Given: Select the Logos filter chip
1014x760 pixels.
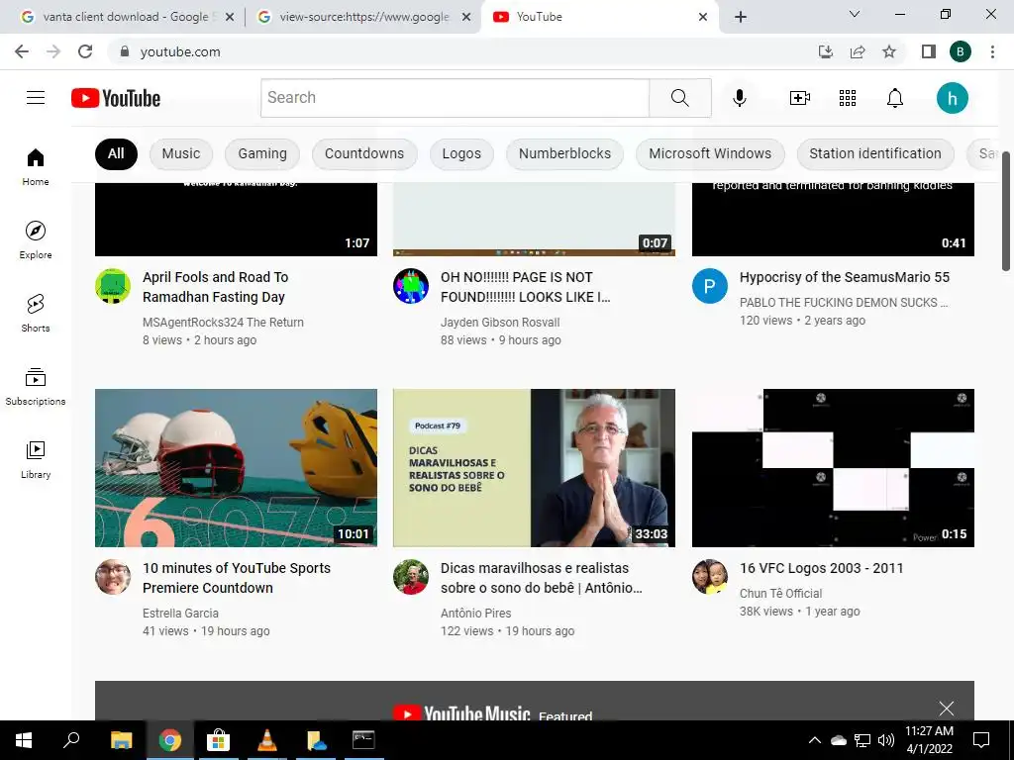Looking at the screenshot, I should (461, 153).
